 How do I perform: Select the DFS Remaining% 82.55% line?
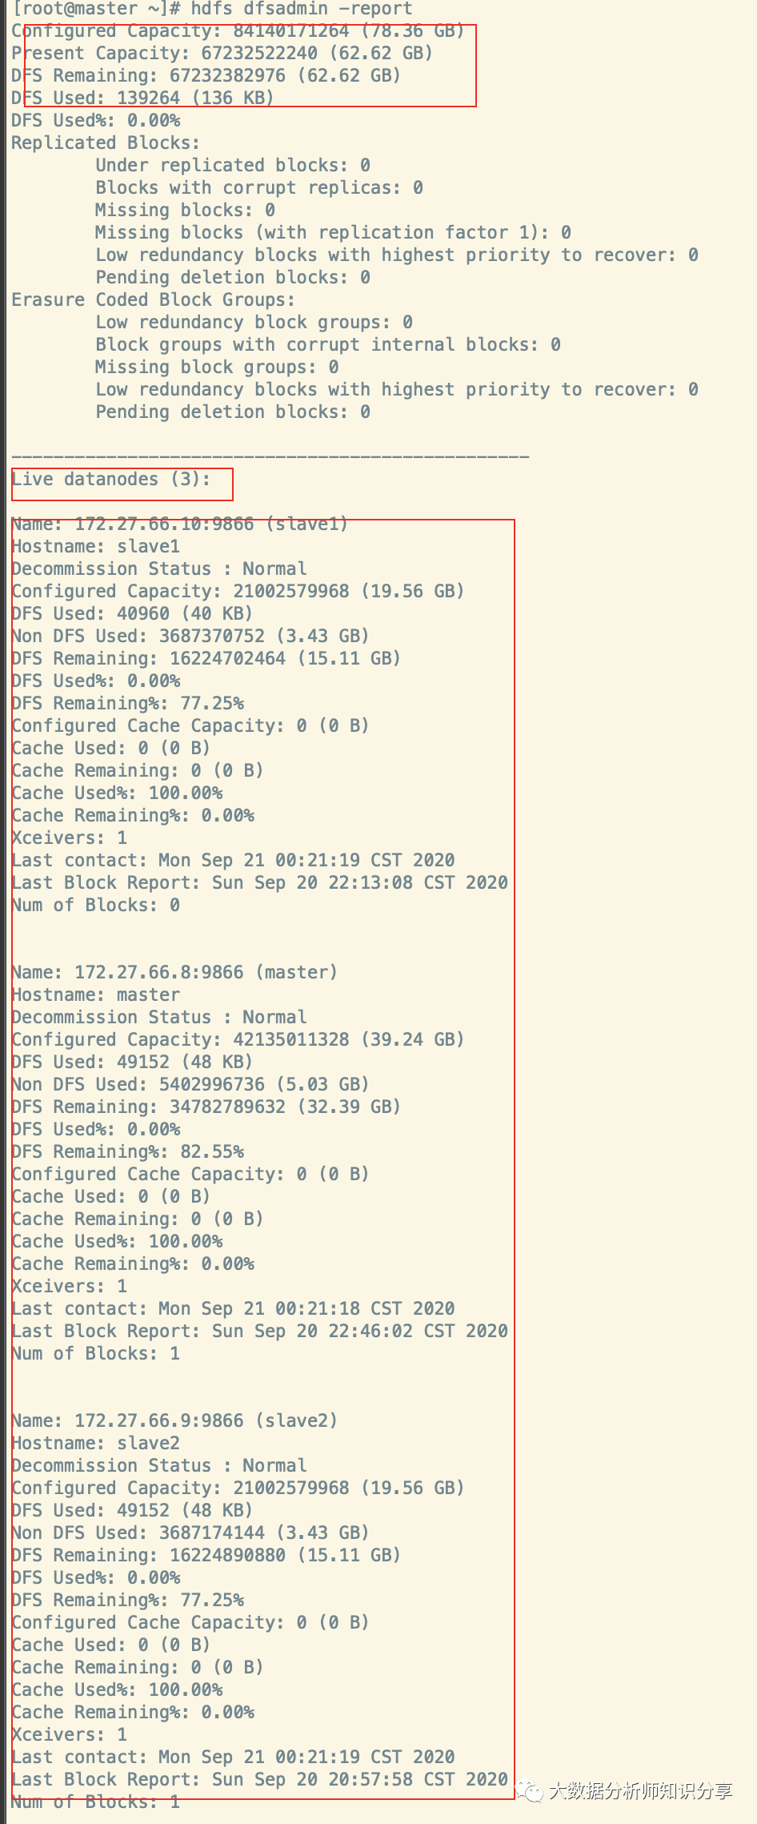coord(128,1151)
